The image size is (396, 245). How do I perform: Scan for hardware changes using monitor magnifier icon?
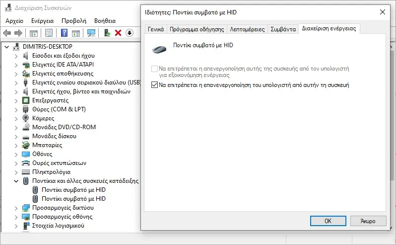[x=91, y=33]
